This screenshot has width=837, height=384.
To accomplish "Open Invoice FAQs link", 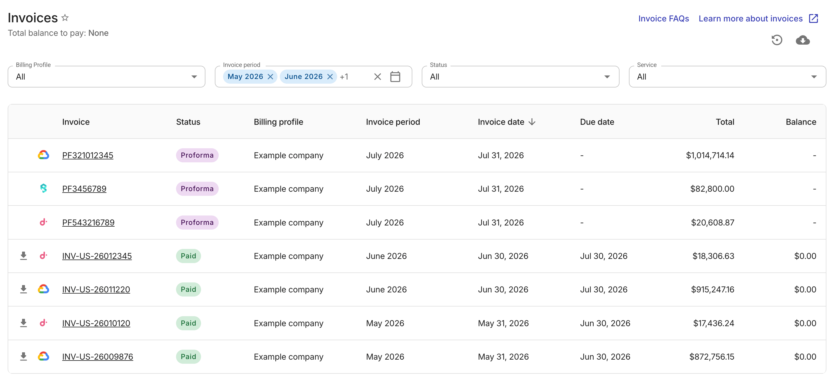I will click(664, 18).
